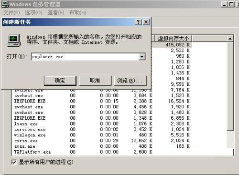
Task: Click the 960 K virtual memory value
Action: pyautogui.click(x=183, y=56)
